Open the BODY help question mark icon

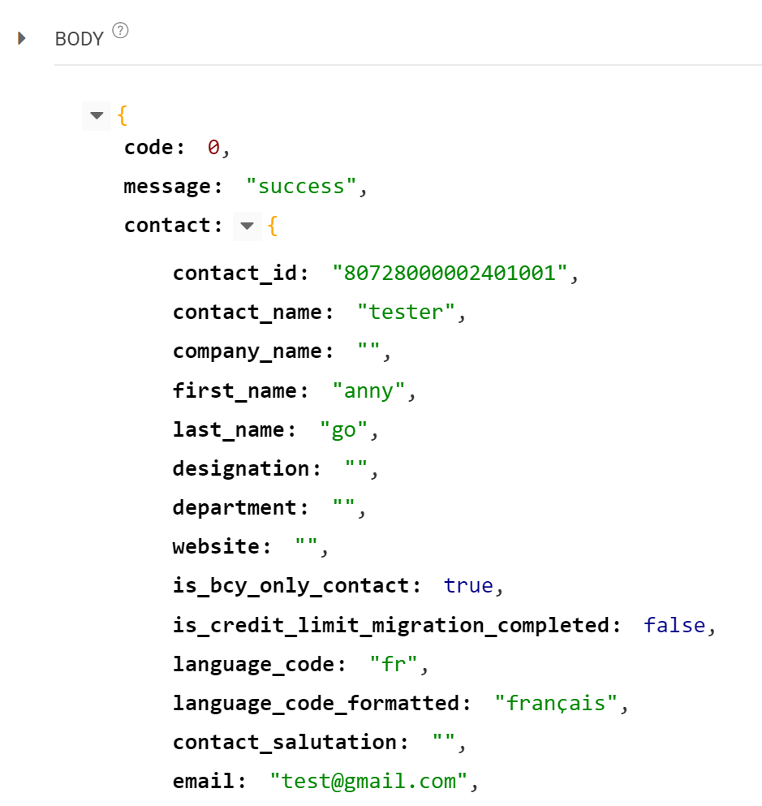click(x=120, y=30)
